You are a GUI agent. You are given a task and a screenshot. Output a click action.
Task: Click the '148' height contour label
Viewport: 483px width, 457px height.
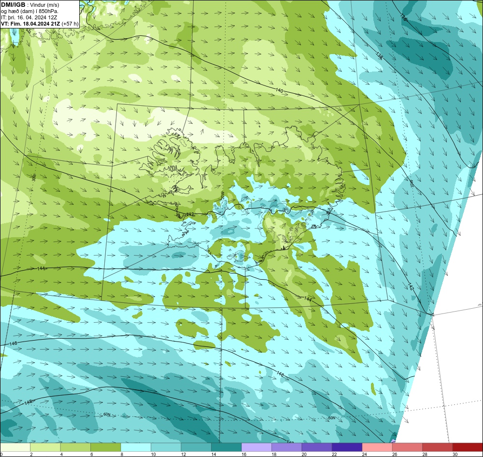28,402
